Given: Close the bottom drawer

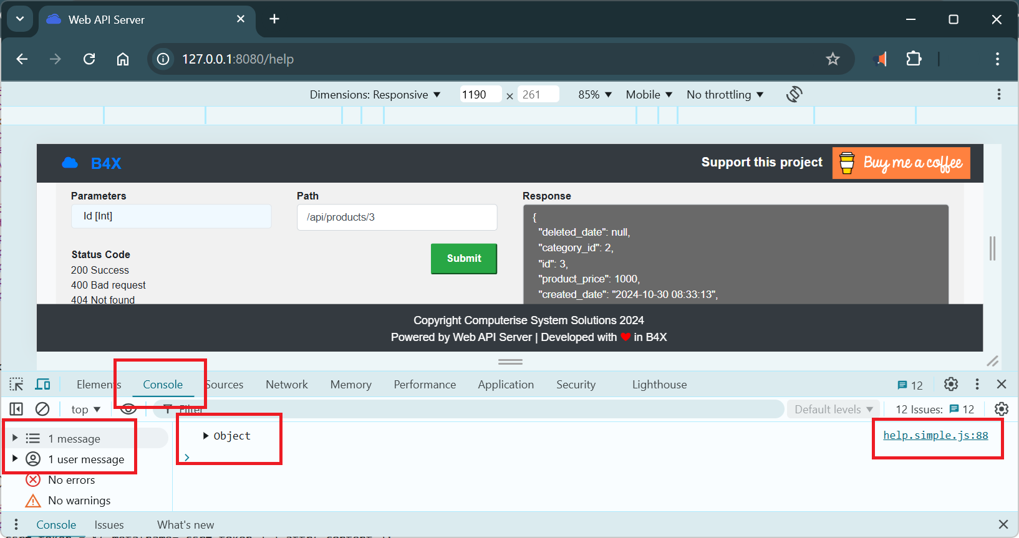Looking at the screenshot, I should [x=1003, y=524].
